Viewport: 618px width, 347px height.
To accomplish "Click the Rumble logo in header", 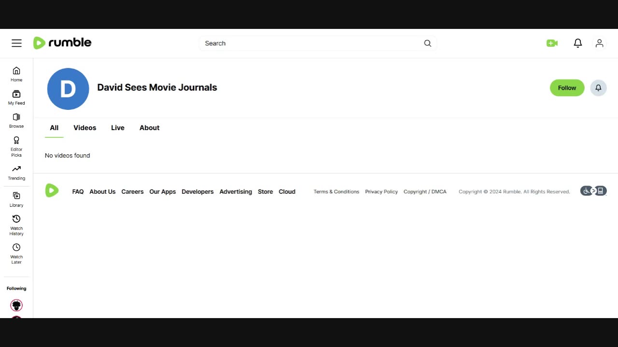I will [62, 43].
